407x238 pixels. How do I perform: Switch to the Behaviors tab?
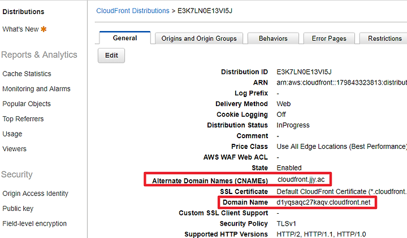273,38
